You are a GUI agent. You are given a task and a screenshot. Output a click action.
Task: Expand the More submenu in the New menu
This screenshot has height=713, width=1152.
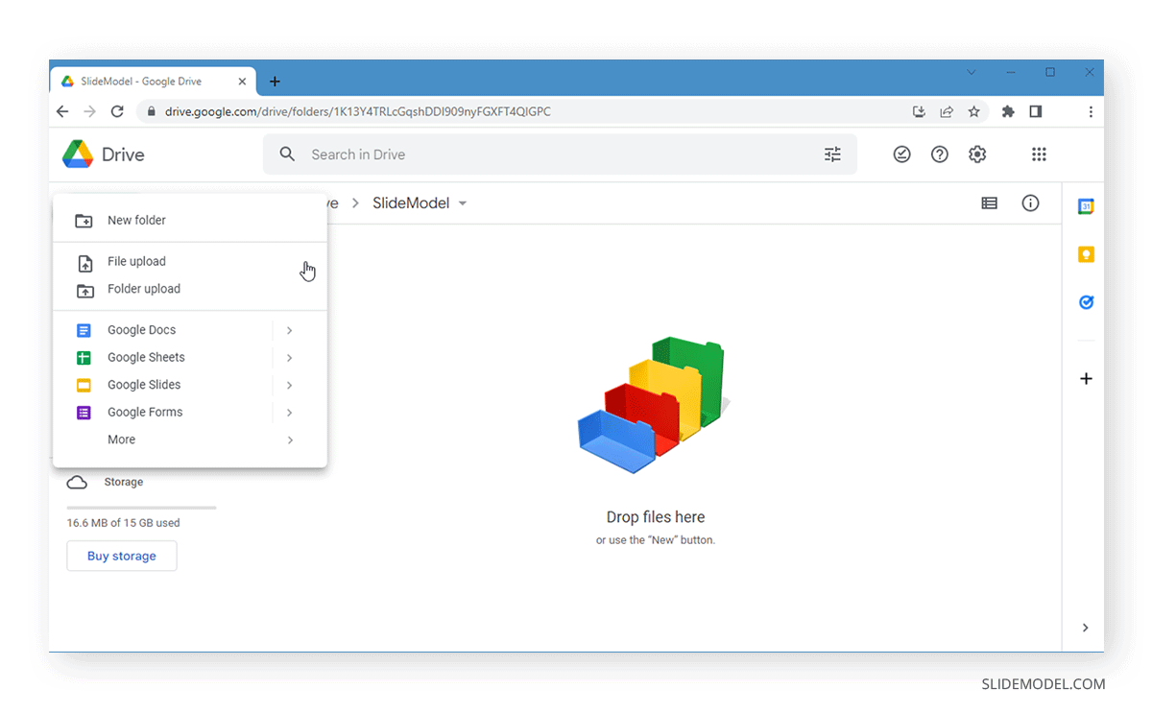click(289, 440)
